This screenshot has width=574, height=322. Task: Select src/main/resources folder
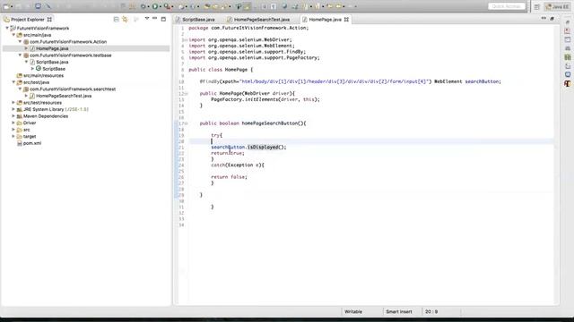[43, 75]
